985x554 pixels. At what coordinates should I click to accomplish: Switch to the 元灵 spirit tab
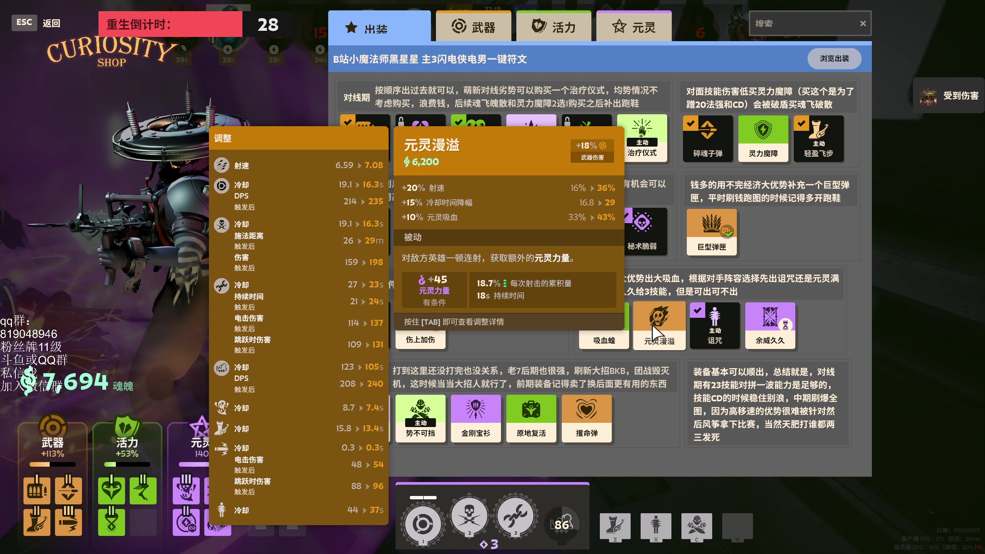tap(634, 26)
